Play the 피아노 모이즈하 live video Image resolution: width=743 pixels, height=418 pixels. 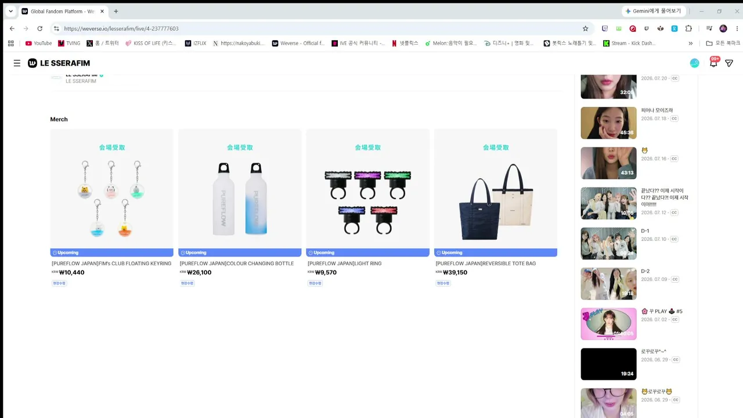608,122
